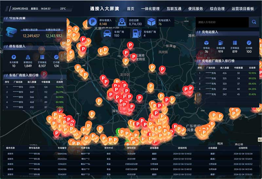This screenshot has width=262, height=179.
Task: Select the table row with 车场编号 108A0046
Action: click(x=131, y=153)
